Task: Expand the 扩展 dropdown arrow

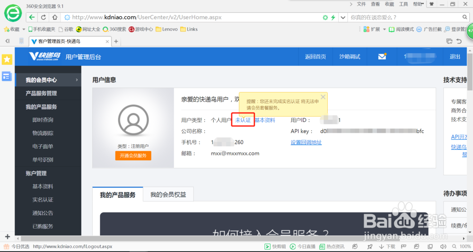Action: tap(384, 29)
